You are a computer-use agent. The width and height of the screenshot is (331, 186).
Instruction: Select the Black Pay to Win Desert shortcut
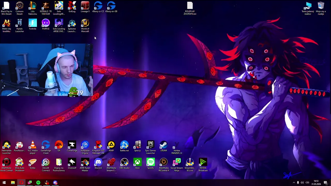pos(6,8)
